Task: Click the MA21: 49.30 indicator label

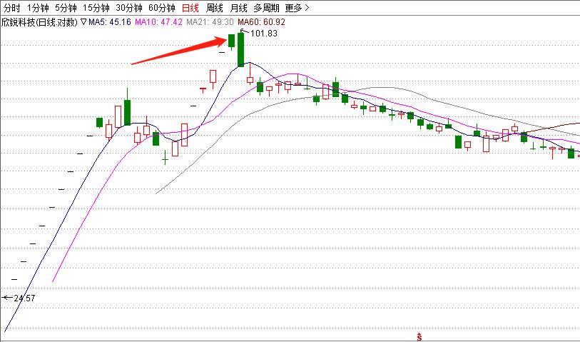Action: coord(210,22)
